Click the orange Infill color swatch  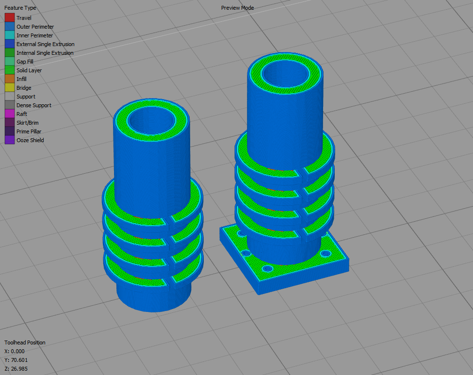click(x=10, y=79)
